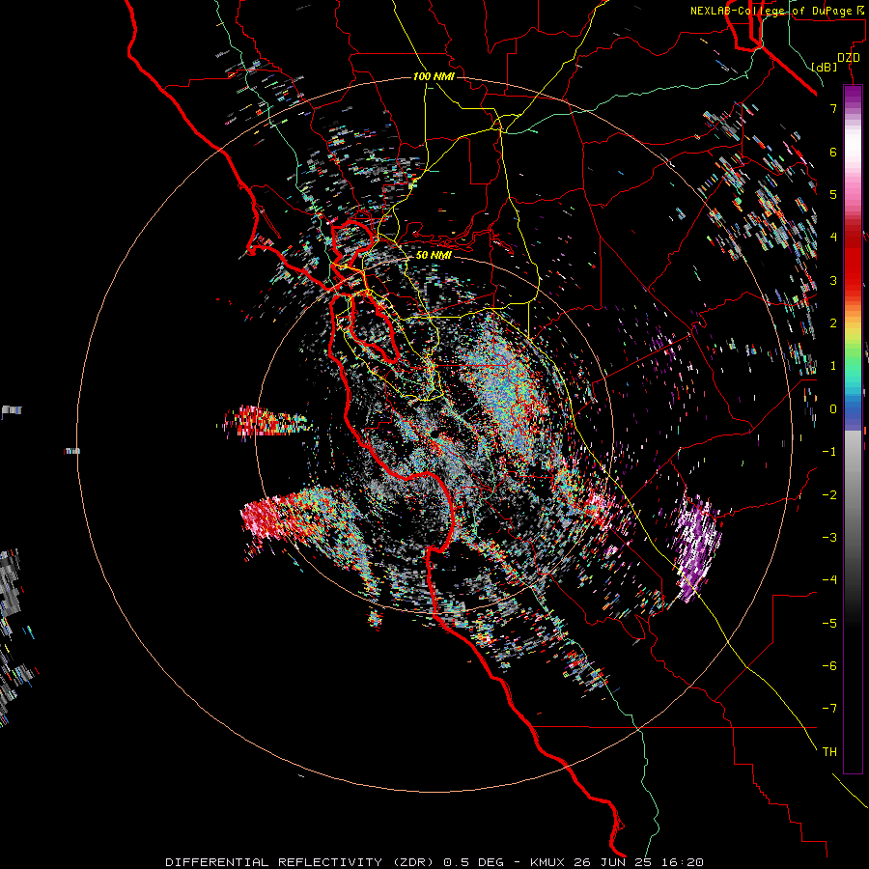Click the ZDR color bar legend
Viewport: 869px width, 869px height.
[853, 429]
